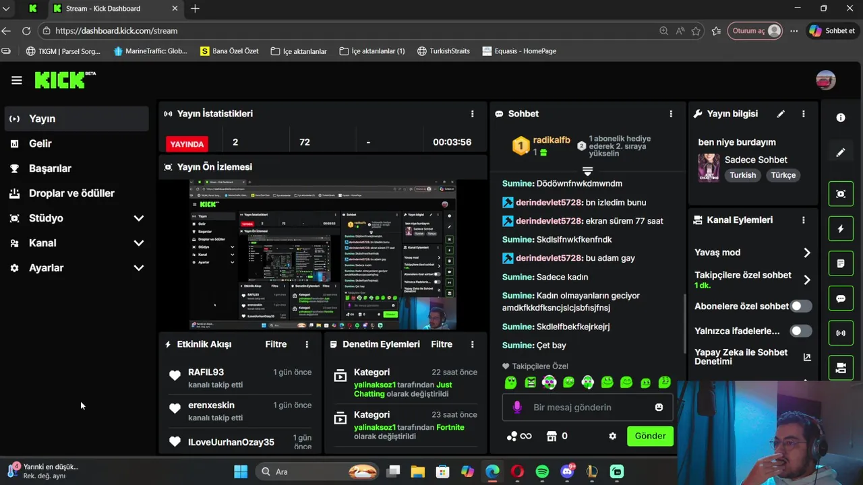The height and width of the screenshot is (485, 863).
Task: Open Sohbet panel three-dot menu
Action: point(671,114)
